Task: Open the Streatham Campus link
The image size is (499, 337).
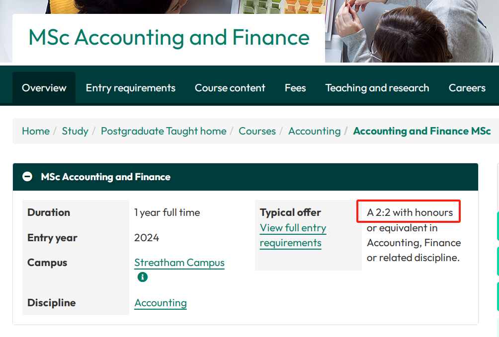Action: 179,263
